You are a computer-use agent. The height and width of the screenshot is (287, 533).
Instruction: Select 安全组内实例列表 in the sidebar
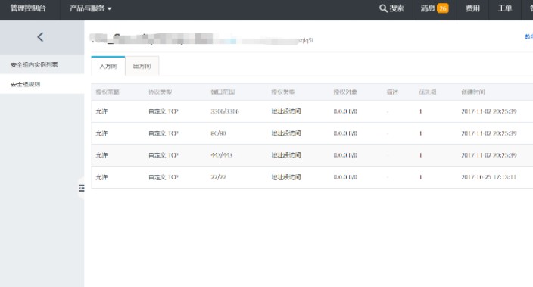pos(34,64)
